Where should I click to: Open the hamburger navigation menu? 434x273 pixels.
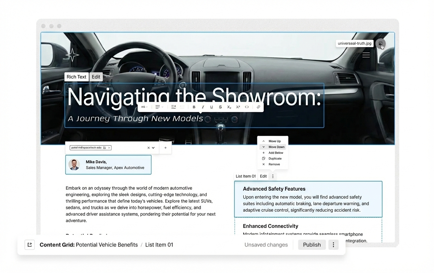point(366,55)
